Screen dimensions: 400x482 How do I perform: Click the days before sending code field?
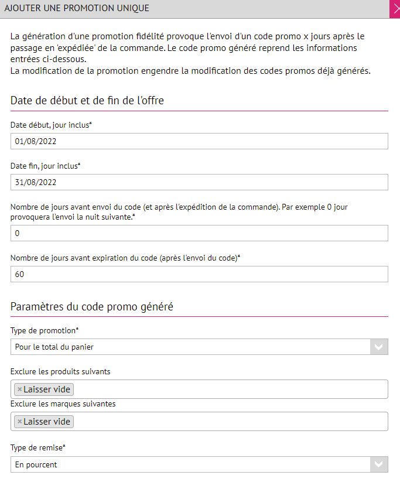(199, 233)
